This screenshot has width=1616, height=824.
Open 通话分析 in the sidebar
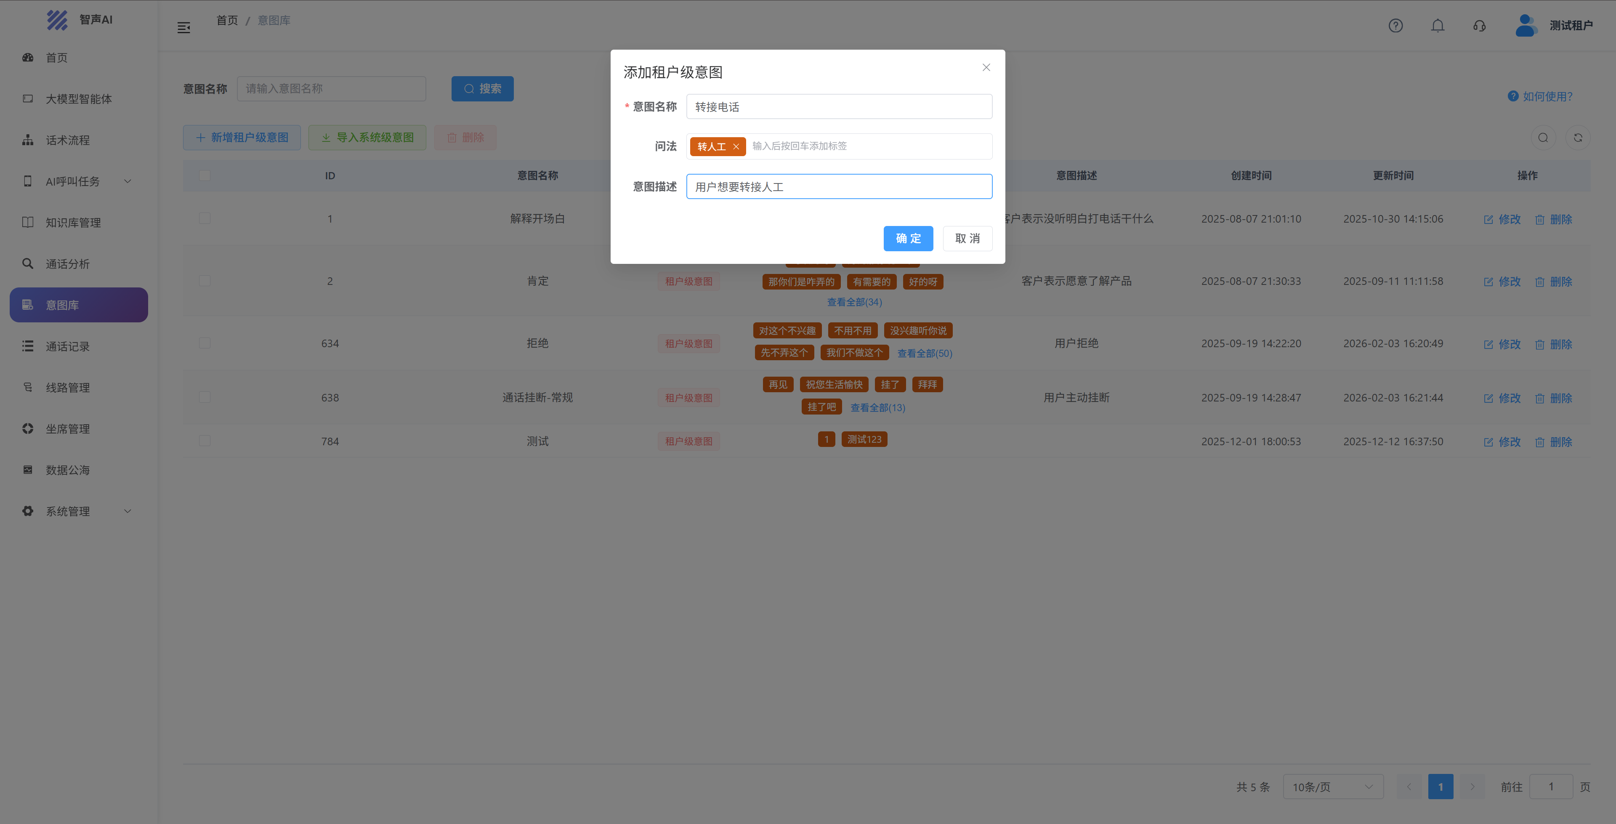[78, 264]
